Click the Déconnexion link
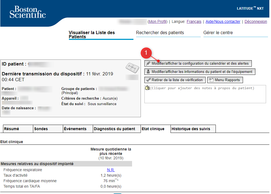The height and width of the screenshot is (194, 271). click(x=256, y=21)
